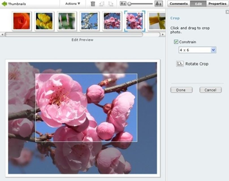Open the 4 x 6 size dropdown

click(197, 50)
